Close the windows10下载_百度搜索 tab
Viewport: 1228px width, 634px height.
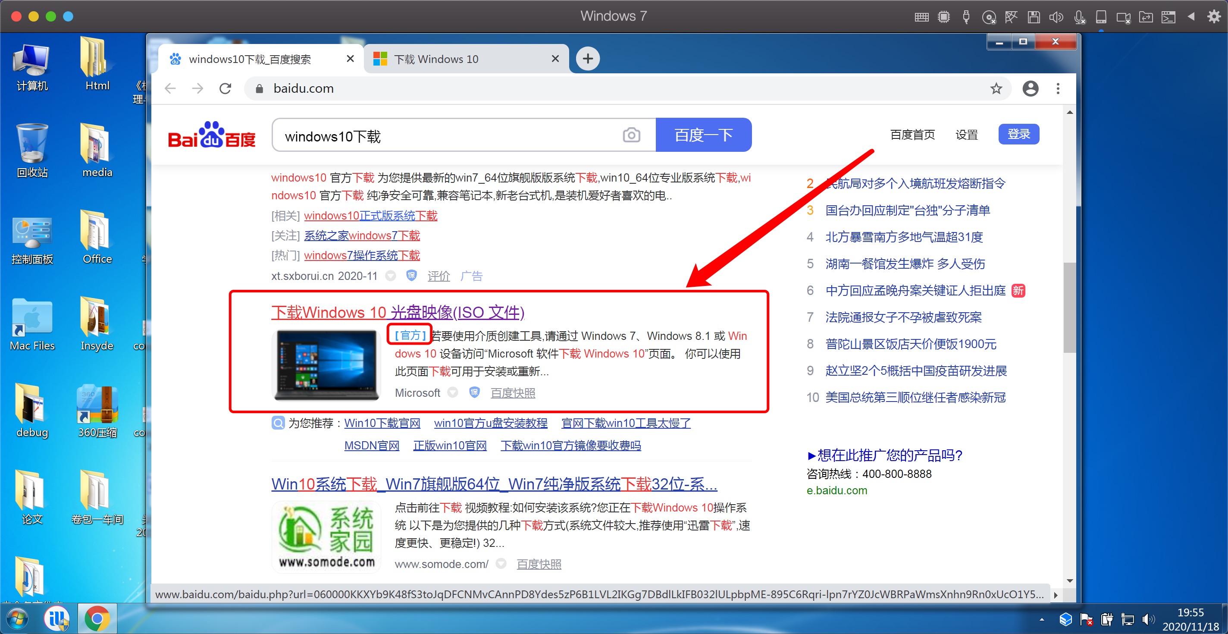point(351,59)
